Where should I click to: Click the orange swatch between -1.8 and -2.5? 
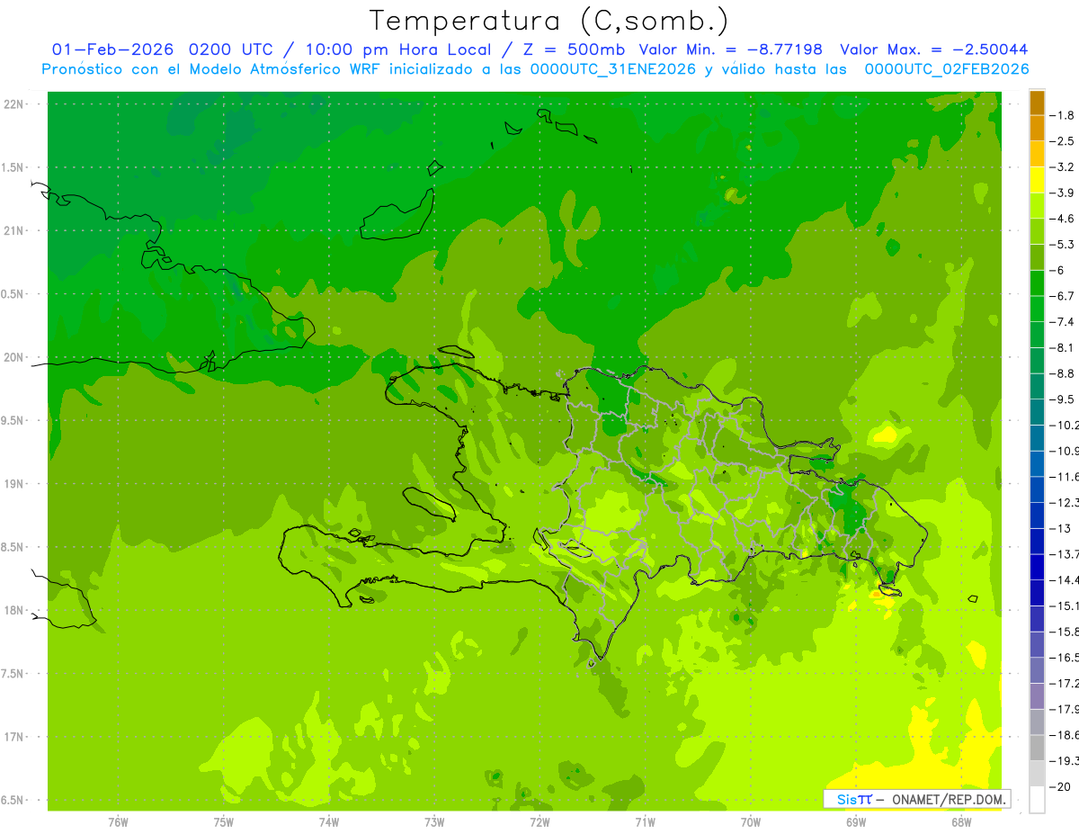[1037, 129]
